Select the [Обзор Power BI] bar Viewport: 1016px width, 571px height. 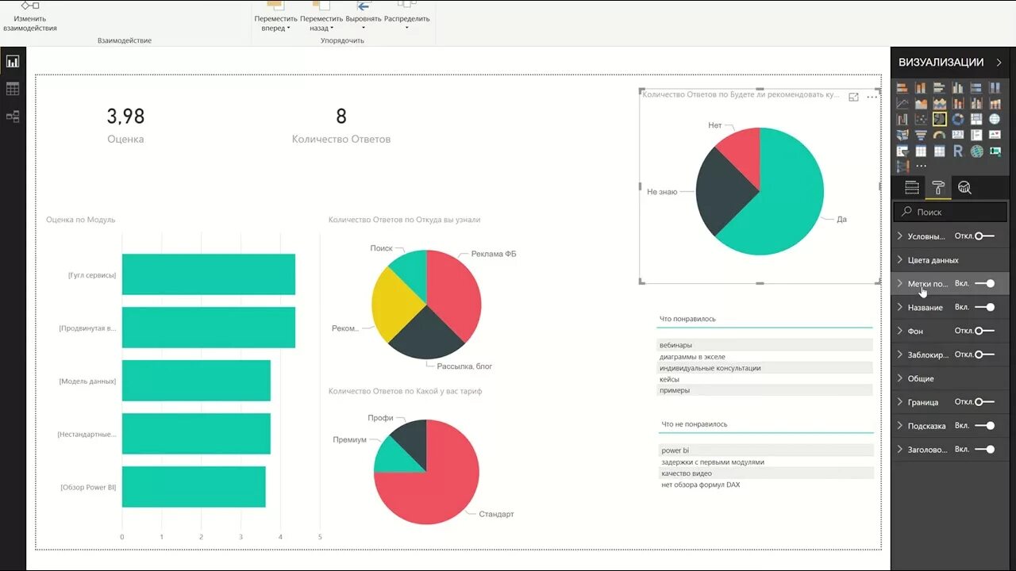[194, 486]
